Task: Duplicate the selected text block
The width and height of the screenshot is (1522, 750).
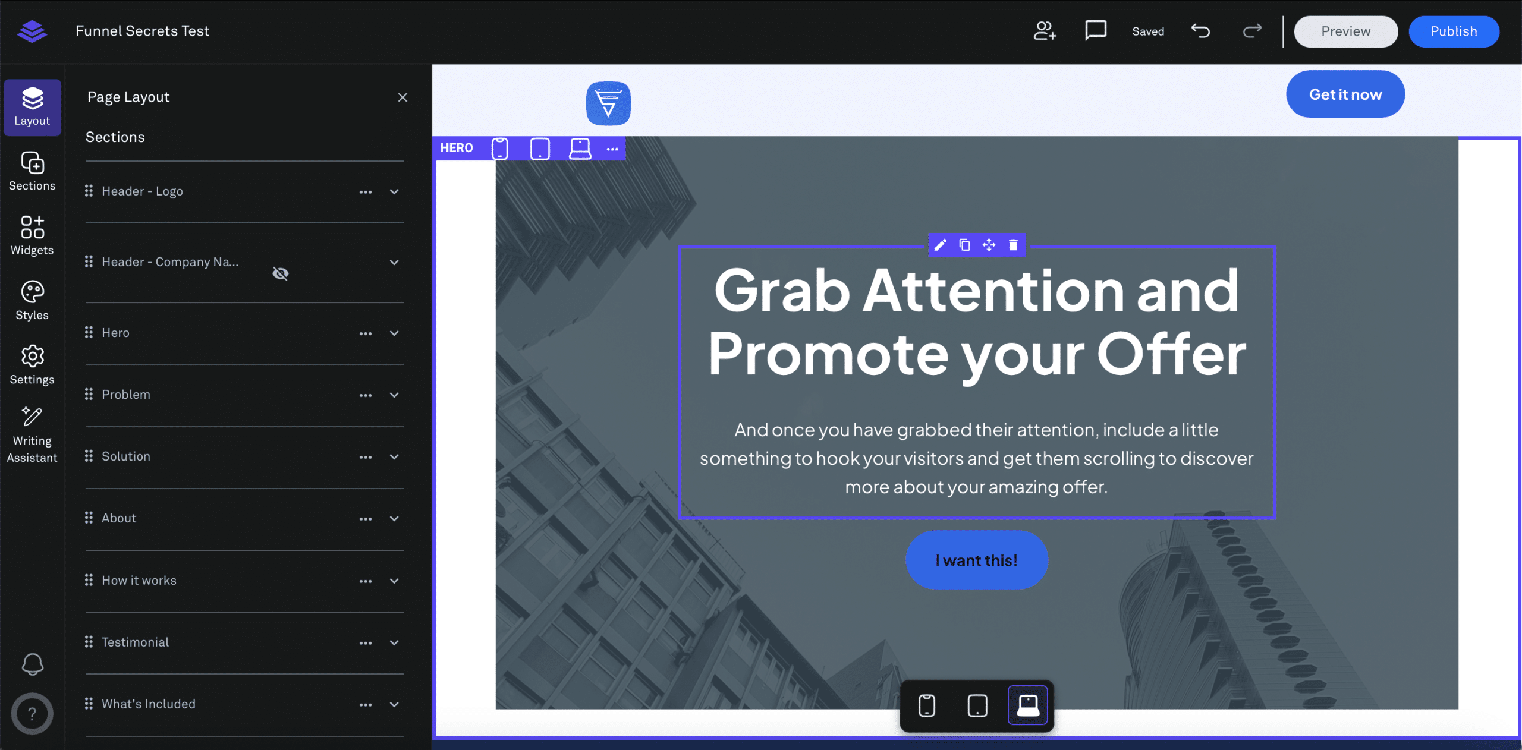Action: click(x=964, y=245)
